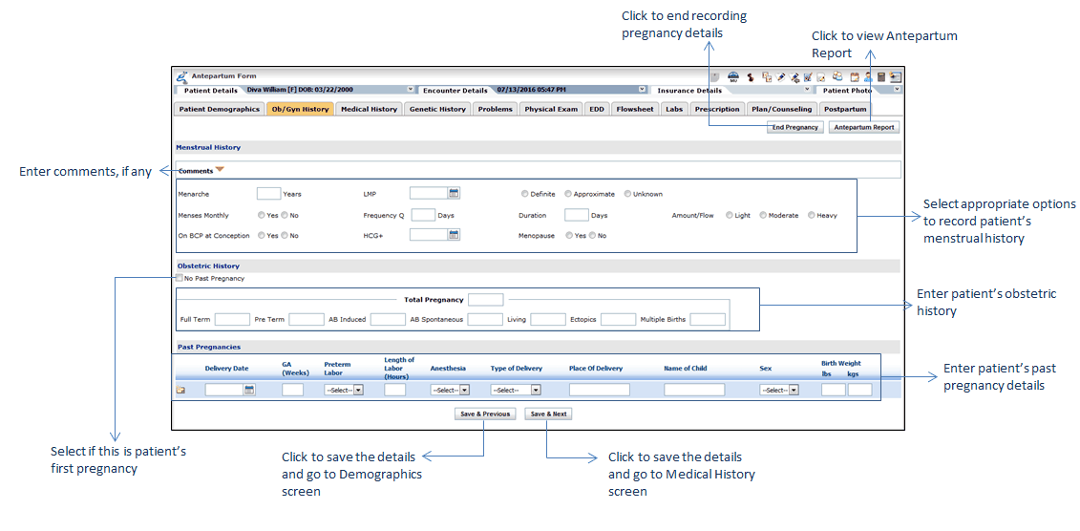Switch to the Medical History tab
Viewport: 1080px width, 531px height.
pyautogui.click(x=369, y=109)
